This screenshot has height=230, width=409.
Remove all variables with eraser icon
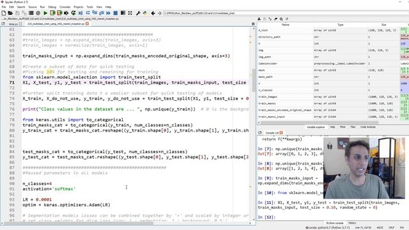[275, 19]
